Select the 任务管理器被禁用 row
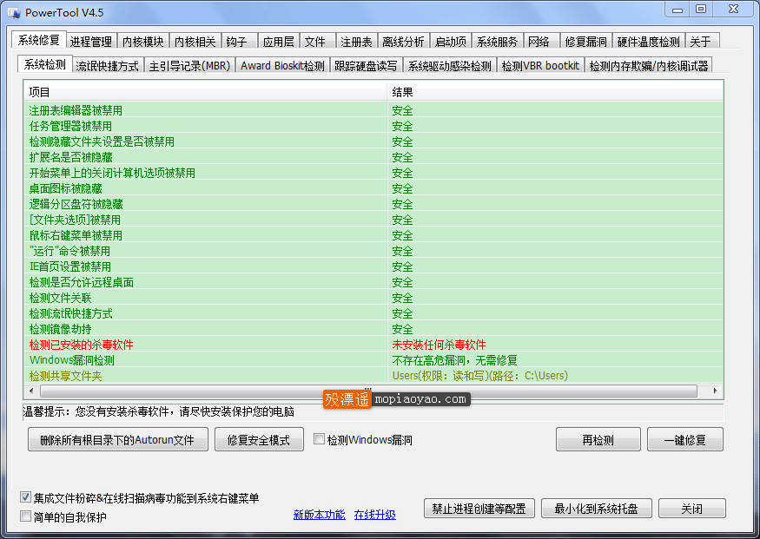This screenshot has height=539, width=760. 373,126
